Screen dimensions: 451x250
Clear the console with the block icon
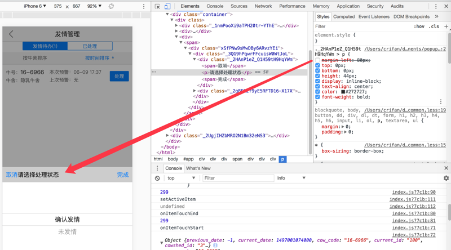(157, 178)
